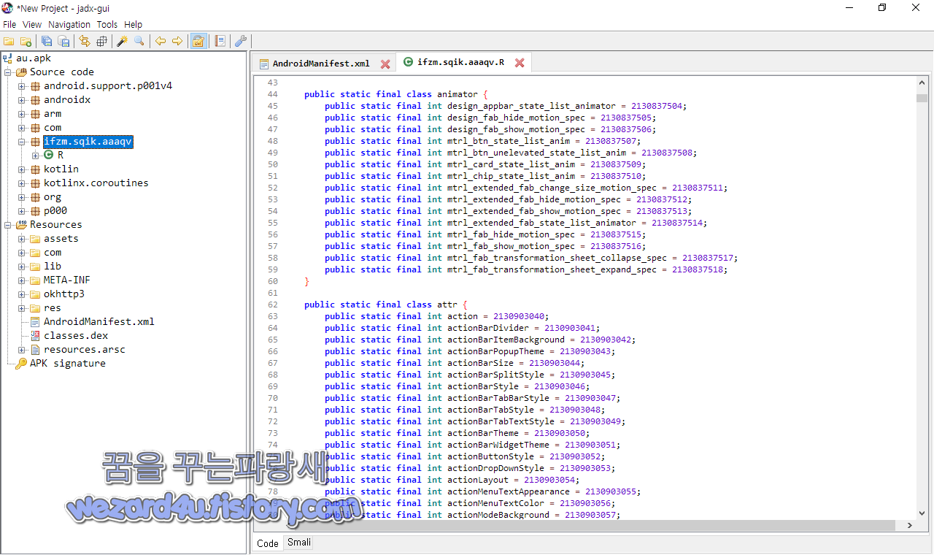Click the AndroidManifest.xml file icon in tree

pyautogui.click(x=35, y=322)
